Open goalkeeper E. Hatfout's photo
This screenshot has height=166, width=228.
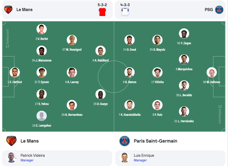point(15,72)
